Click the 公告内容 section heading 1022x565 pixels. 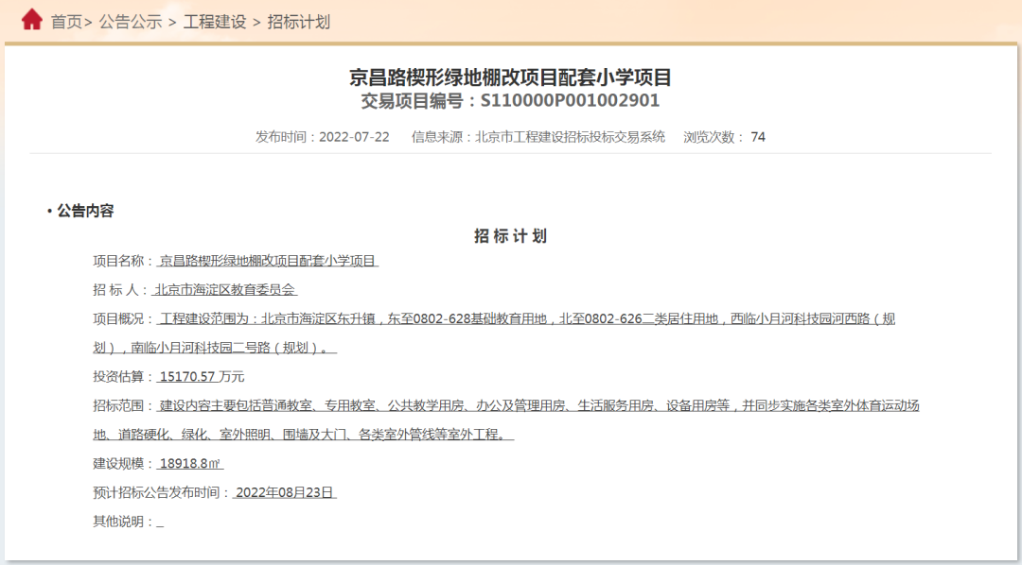coord(85,211)
